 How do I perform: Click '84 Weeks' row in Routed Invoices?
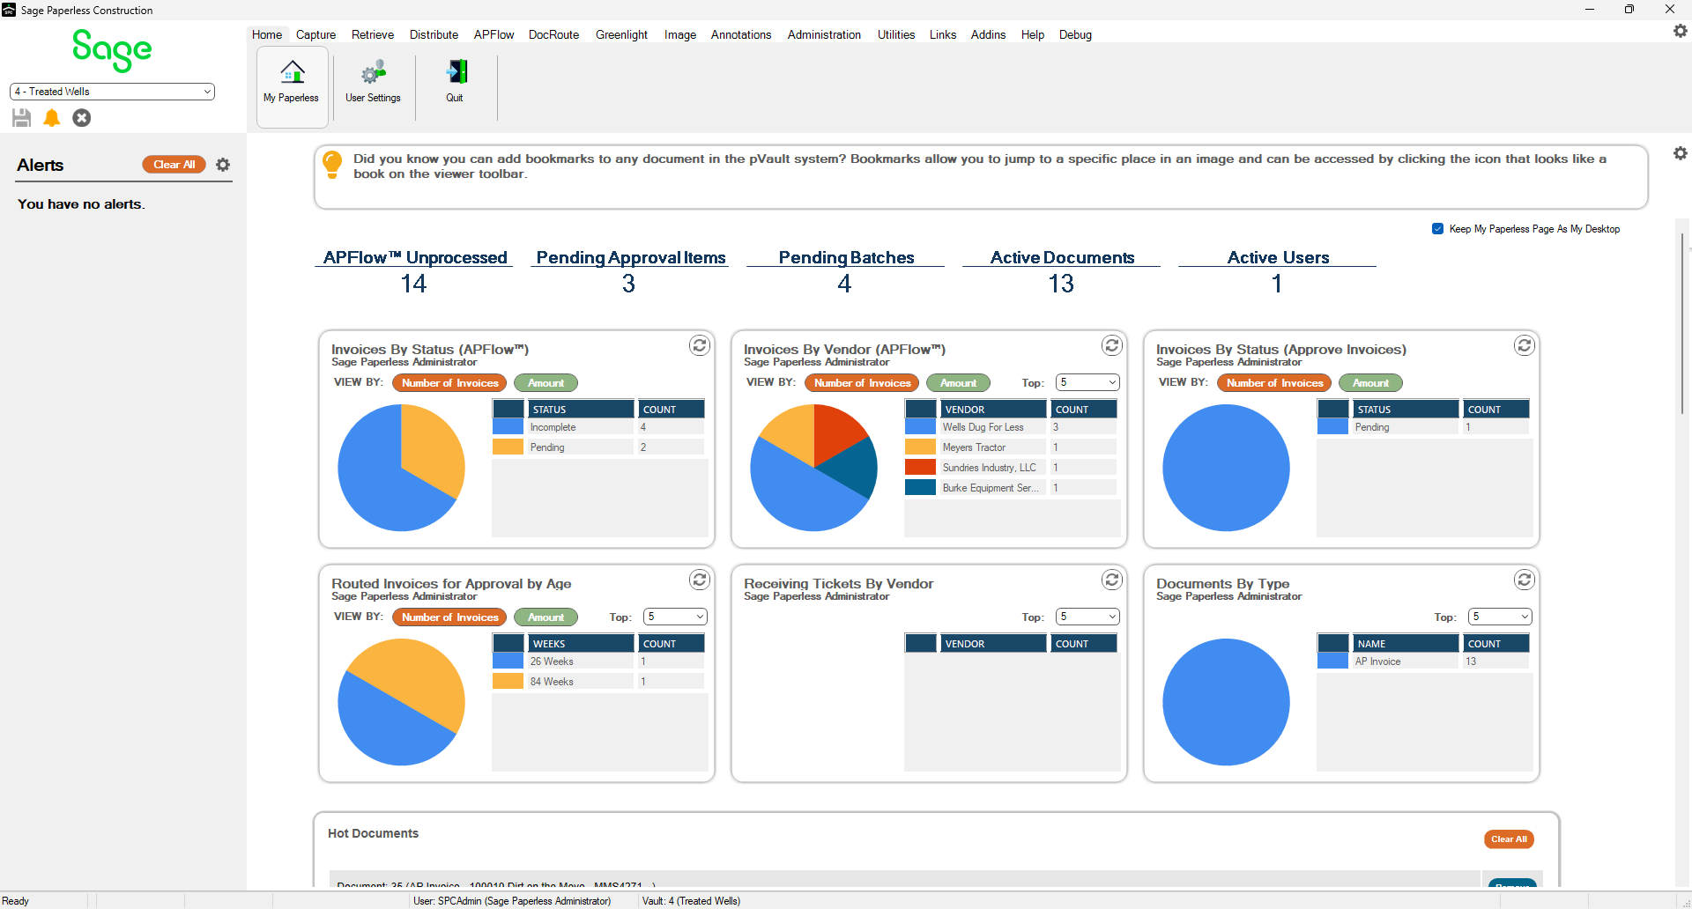598,682
